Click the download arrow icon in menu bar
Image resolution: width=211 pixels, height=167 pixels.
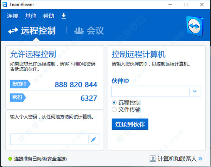coord(64,16)
